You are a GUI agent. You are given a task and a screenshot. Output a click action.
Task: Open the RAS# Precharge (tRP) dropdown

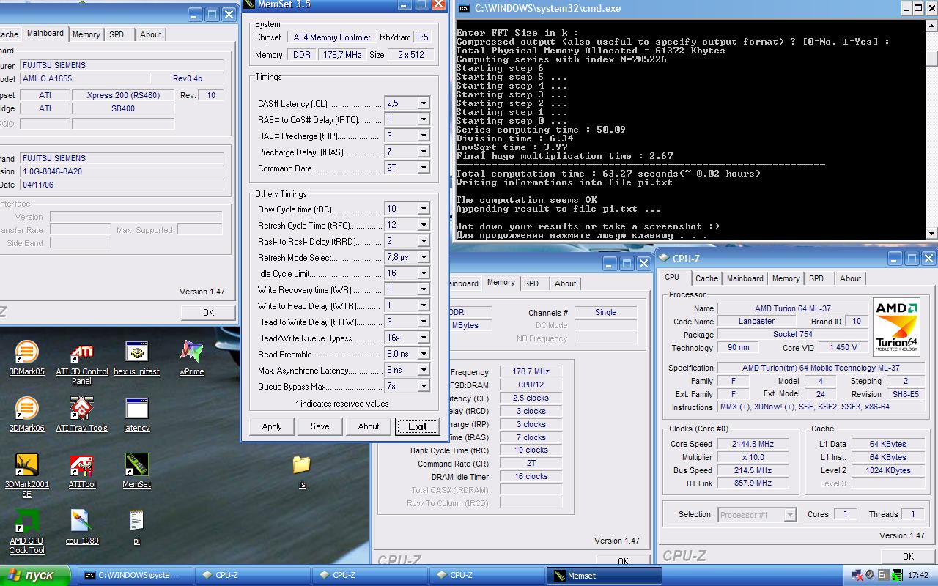[423, 136]
